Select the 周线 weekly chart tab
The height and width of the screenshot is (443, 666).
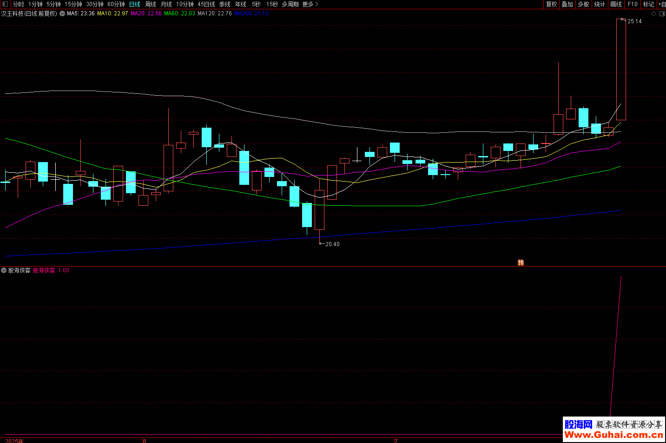click(x=151, y=4)
